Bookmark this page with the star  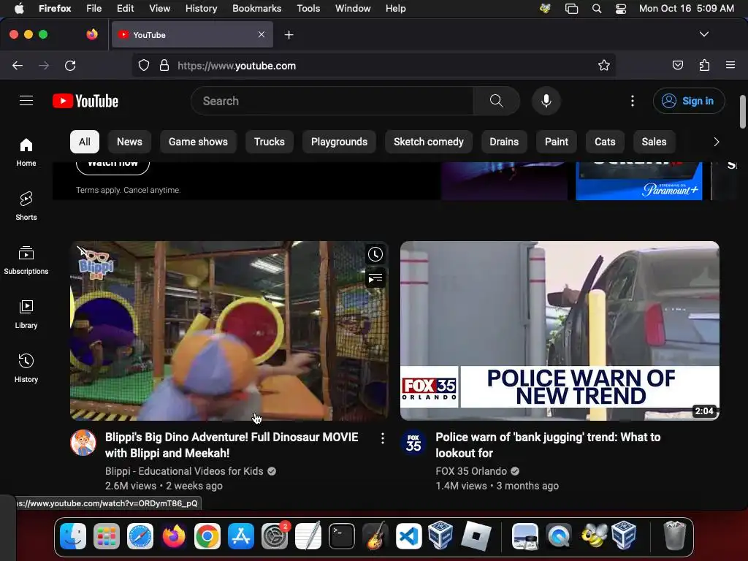(603, 65)
